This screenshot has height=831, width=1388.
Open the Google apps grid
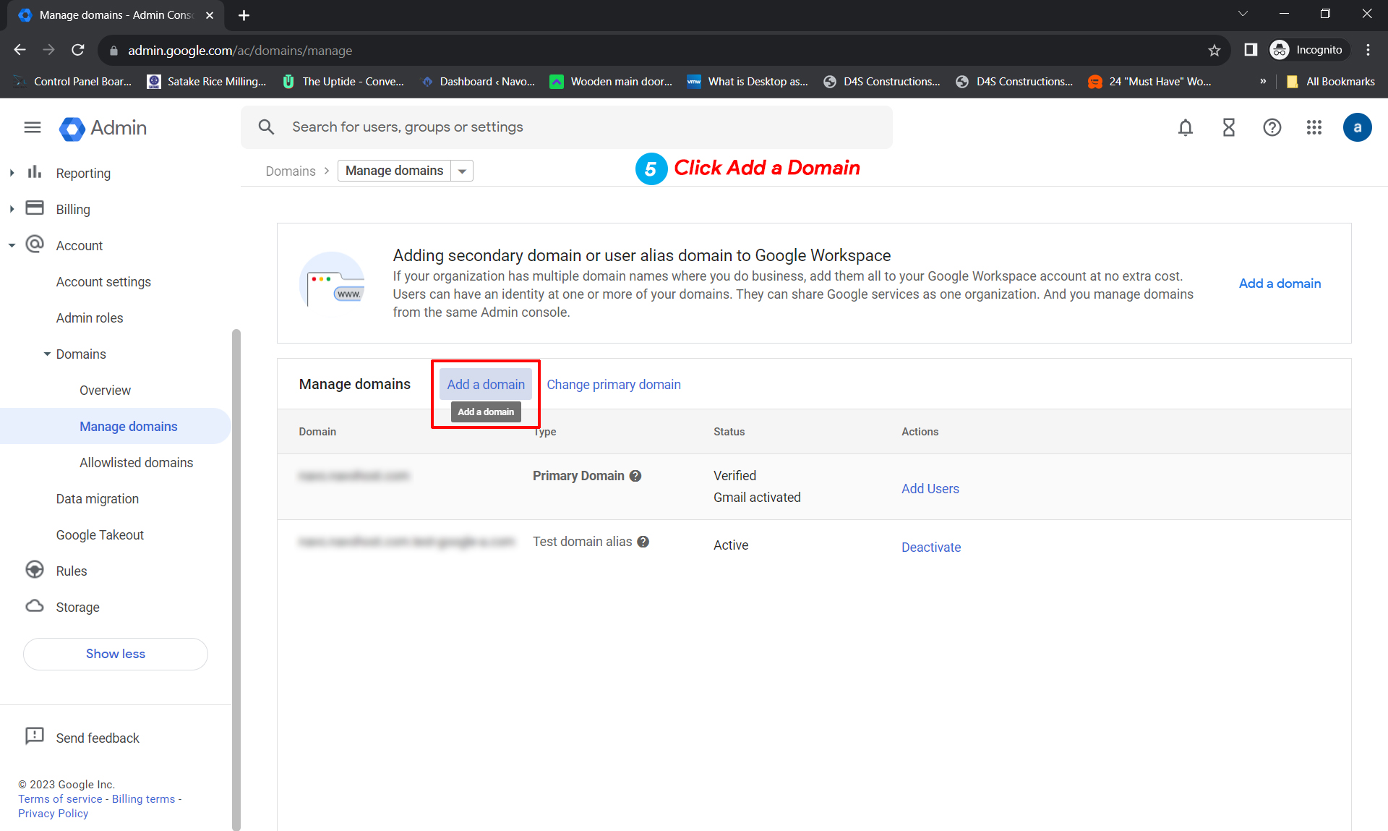pos(1314,127)
